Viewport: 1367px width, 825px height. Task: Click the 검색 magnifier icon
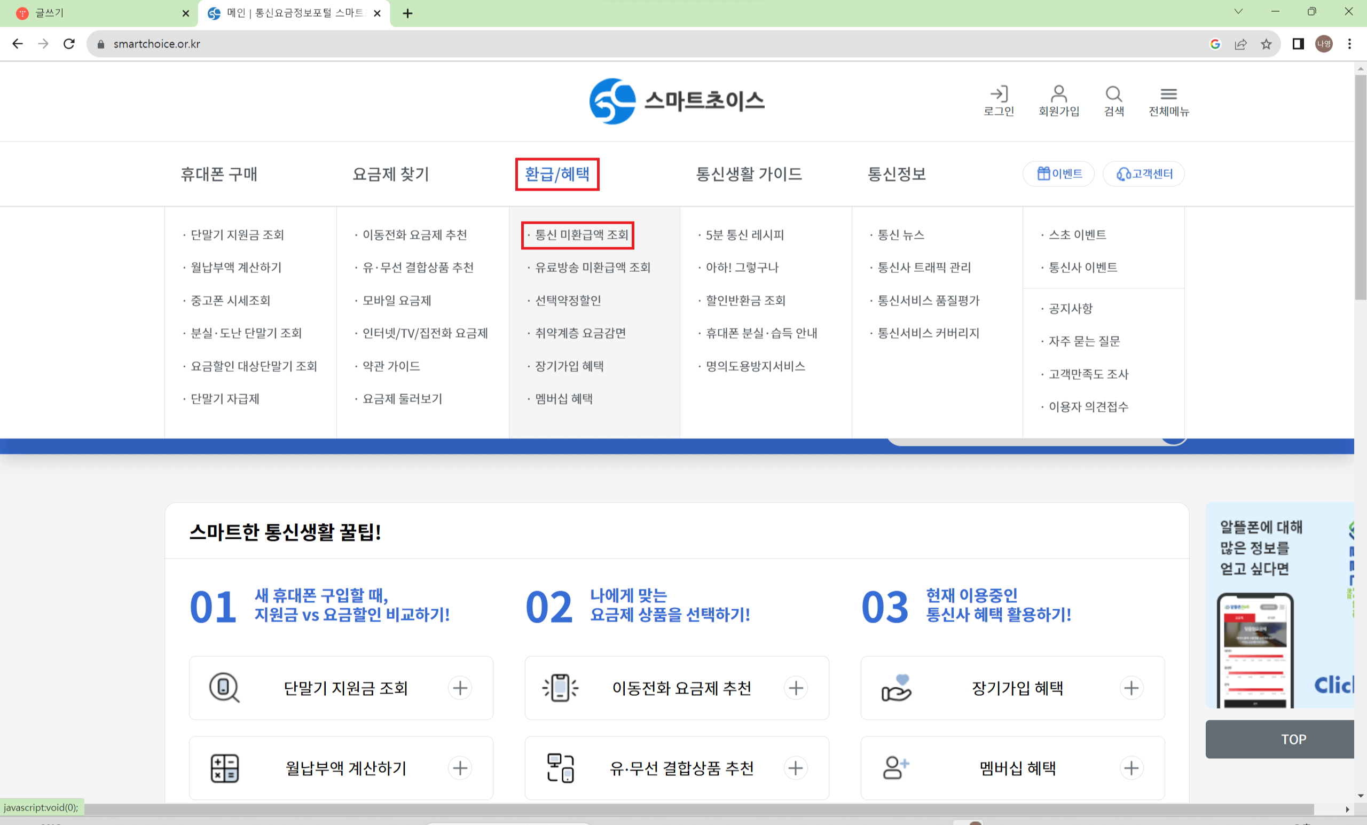1113,100
